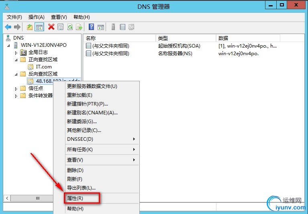Choose 导出列表(L)... from context menu
The width and height of the screenshot is (308, 214).
click(x=102, y=188)
